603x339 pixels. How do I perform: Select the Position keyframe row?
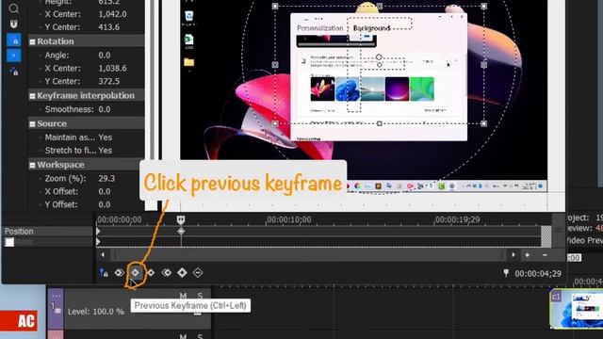(x=47, y=231)
